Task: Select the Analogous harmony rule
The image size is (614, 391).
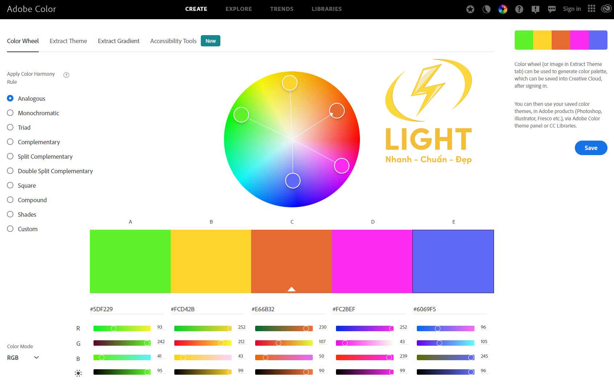Action: pyautogui.click(x=26, y=99)
